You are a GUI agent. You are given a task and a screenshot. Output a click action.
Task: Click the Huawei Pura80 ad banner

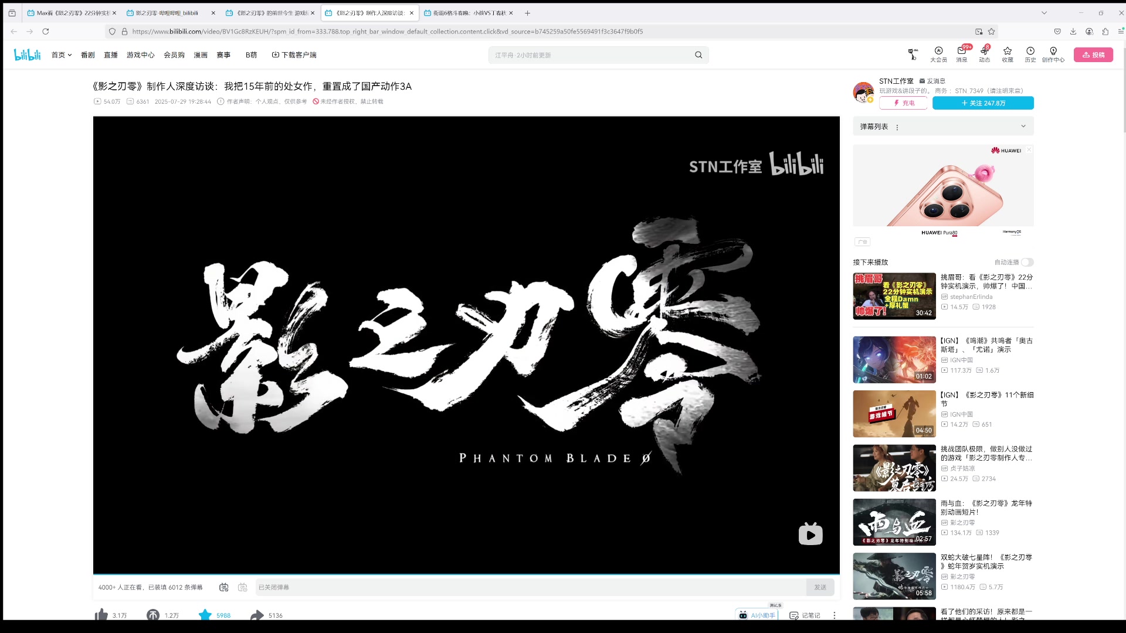(x=943, y=191)
